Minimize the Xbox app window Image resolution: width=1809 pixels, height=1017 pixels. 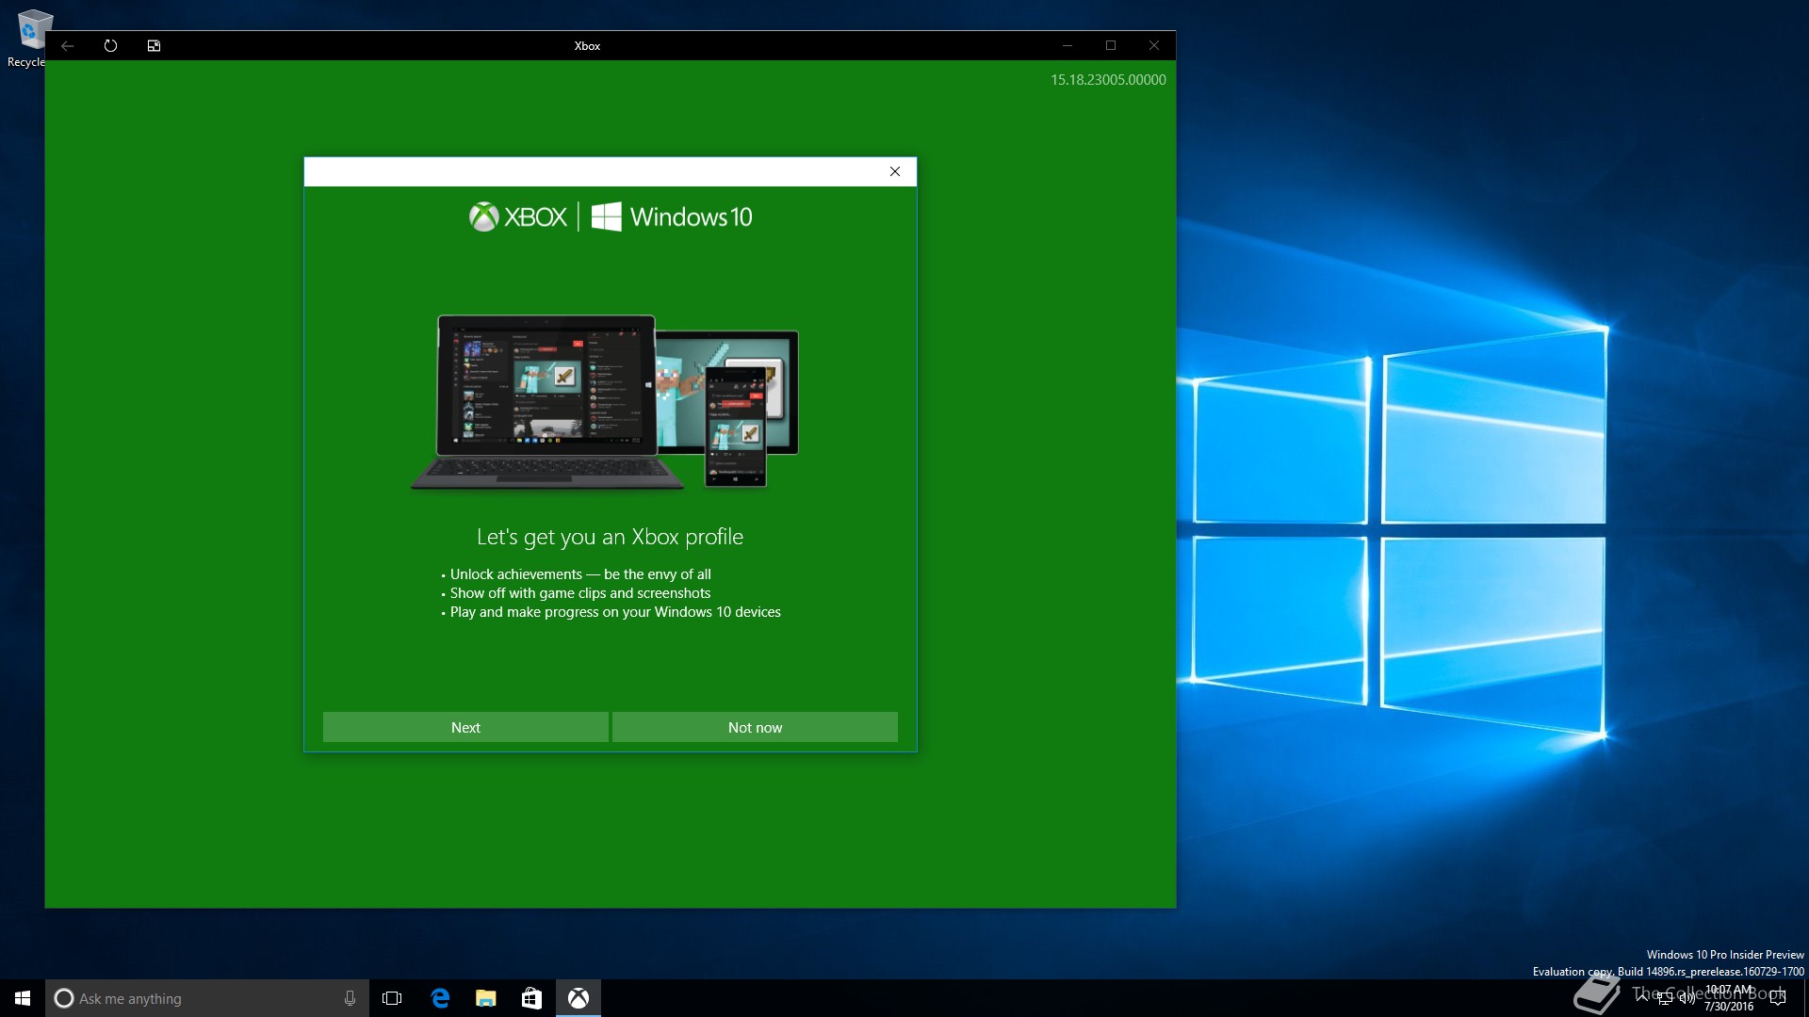pyautogui.click(x=1067, y=45)
